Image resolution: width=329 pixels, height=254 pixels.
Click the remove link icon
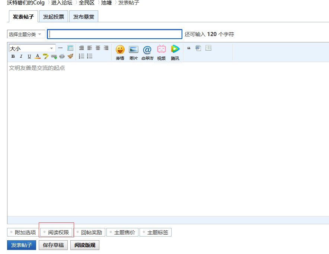[62, 57]
